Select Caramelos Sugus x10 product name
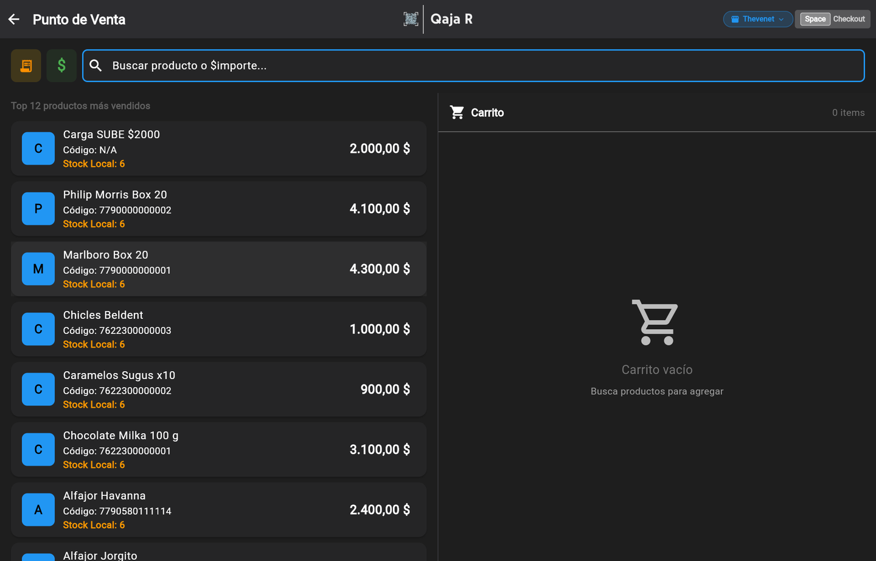The height and width of the screenshot is (561, 876). tap(119, 375)
